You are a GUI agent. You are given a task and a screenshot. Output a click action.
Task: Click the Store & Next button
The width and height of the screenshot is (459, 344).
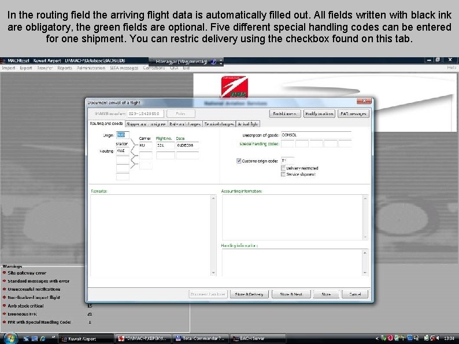click(291, 294)
